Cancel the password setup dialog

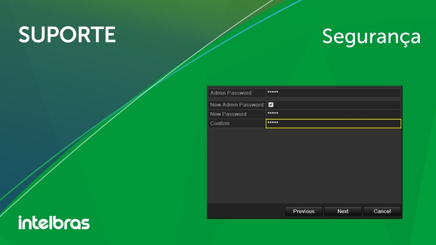coord(382,211)
